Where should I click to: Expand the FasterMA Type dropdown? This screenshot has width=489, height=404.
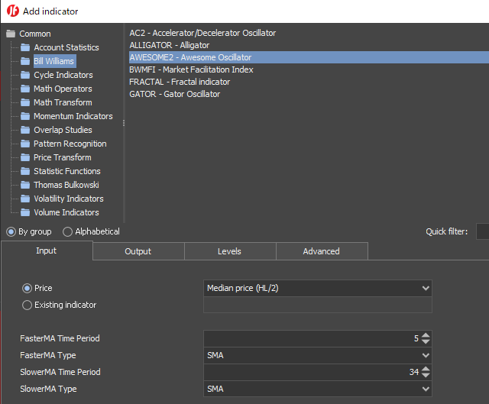[317, 355]
